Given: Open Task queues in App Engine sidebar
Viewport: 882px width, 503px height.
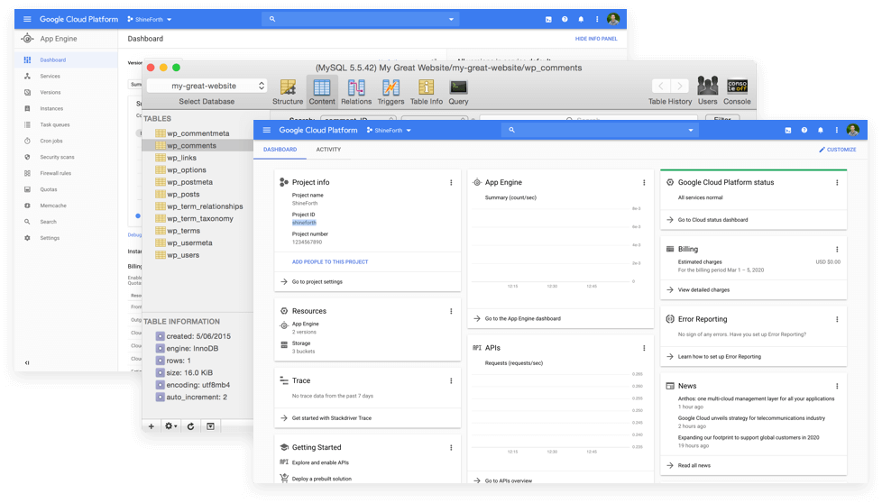Looking at the screenshot, I should [55, 124].
